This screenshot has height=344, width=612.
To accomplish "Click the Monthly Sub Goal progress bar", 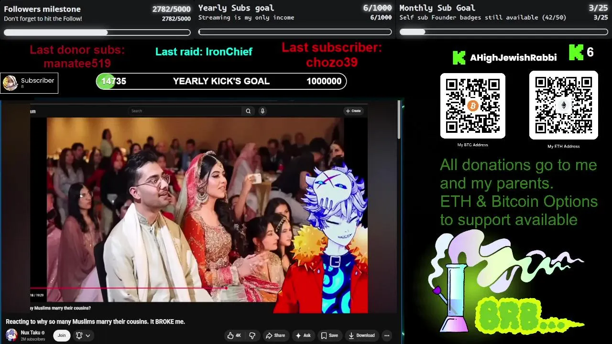I will tap(503, 32).
